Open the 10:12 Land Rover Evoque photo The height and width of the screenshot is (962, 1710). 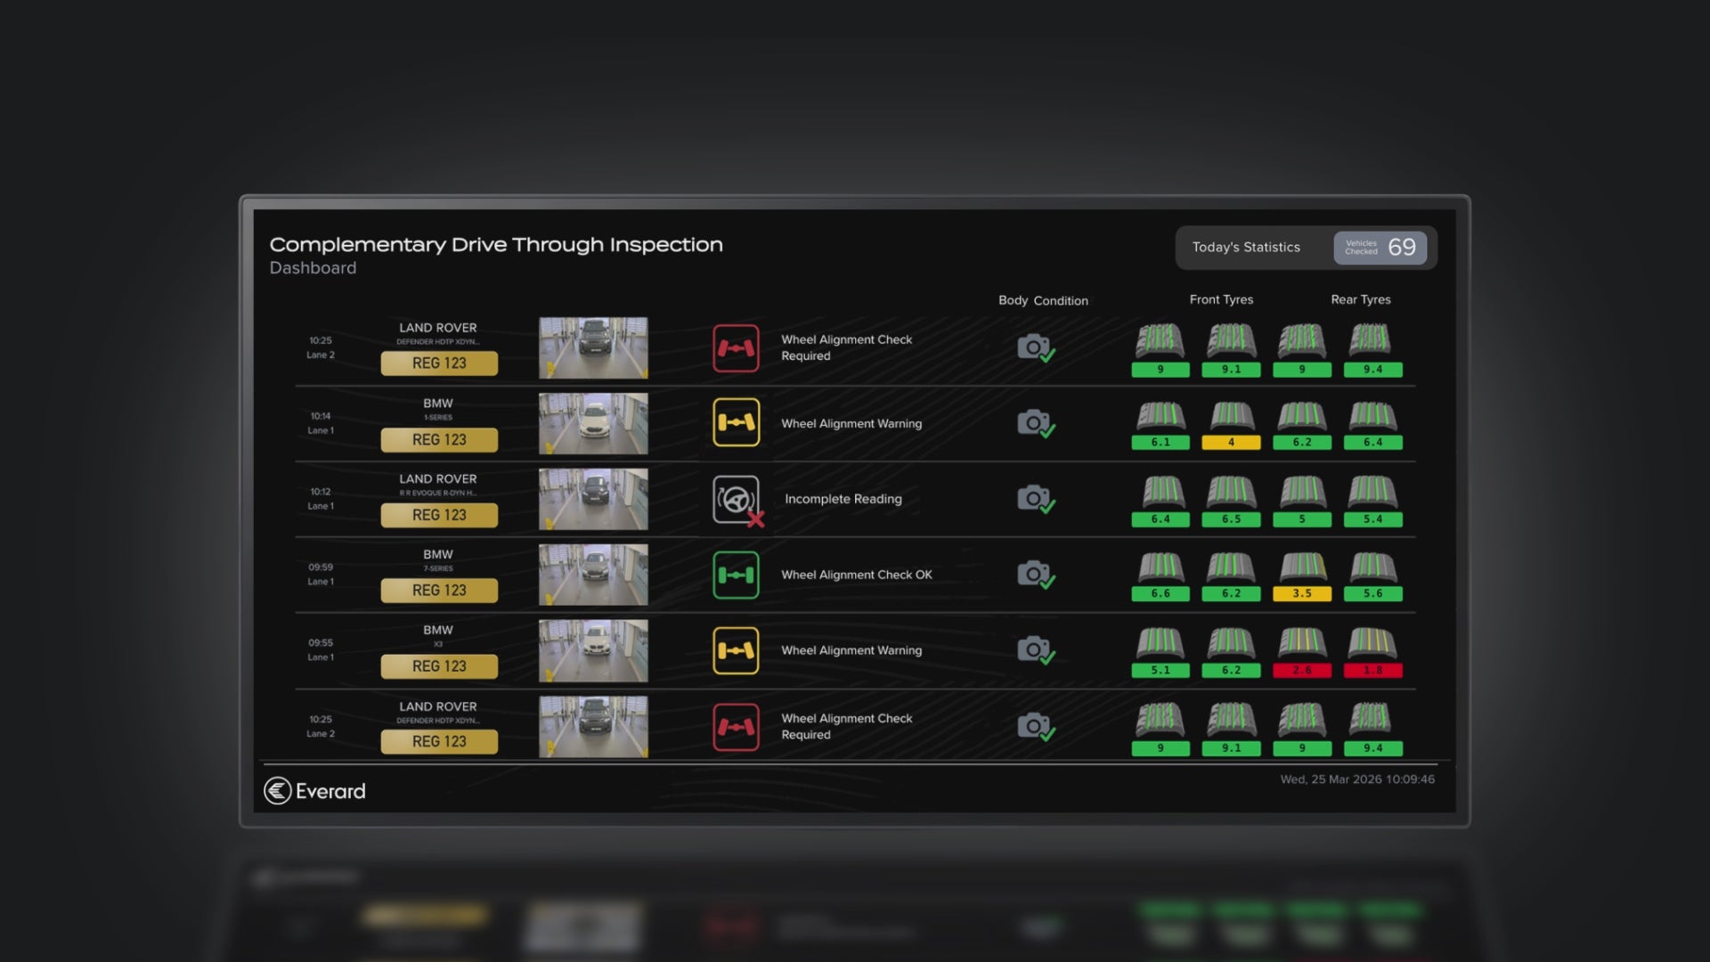point(593,500)
